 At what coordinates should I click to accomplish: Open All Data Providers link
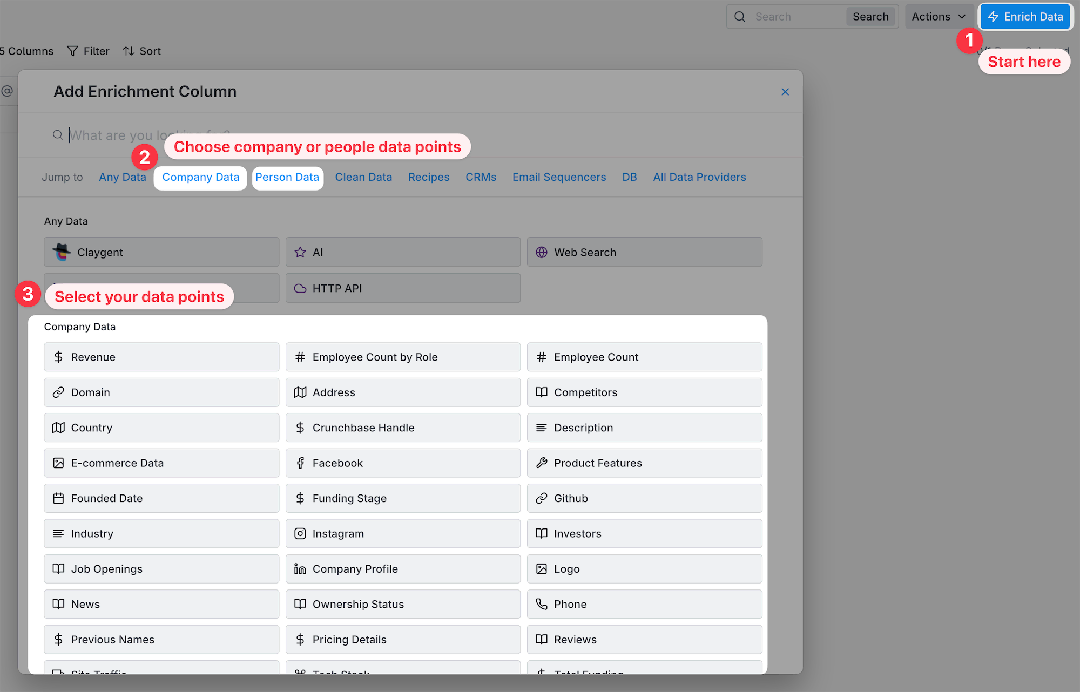[699, 178]
